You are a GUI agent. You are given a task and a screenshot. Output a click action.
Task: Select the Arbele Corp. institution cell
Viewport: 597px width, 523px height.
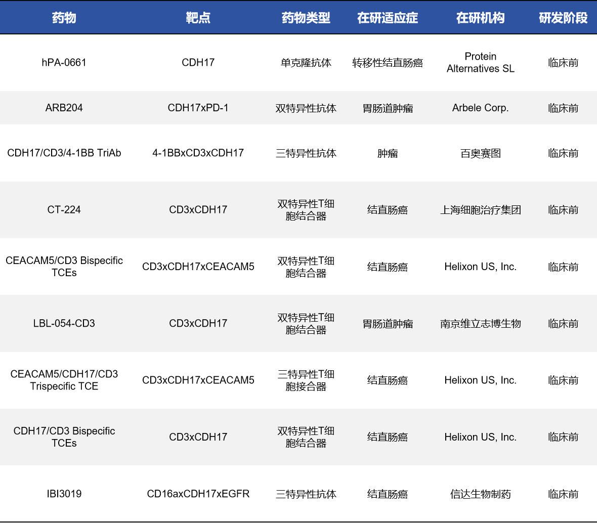(x=480, y=108)
